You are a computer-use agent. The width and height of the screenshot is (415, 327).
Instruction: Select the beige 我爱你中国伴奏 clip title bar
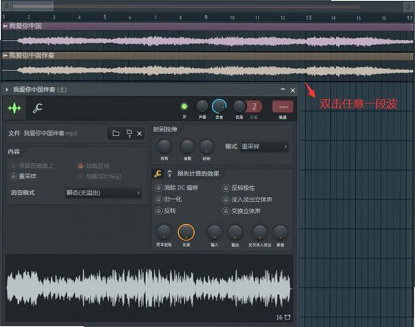[x=207, y=56]
